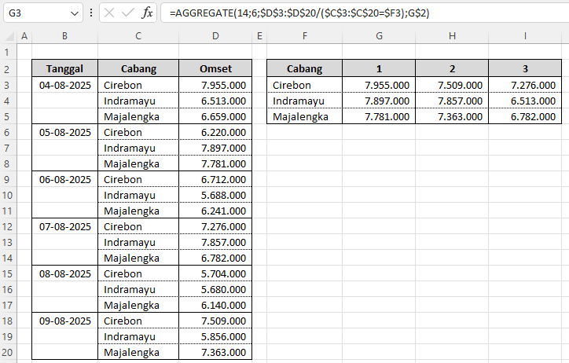Image resolution: width=569 pixels, height=363 pixels.
Task: Select date cell 09-08-2025
Action: 65,321
